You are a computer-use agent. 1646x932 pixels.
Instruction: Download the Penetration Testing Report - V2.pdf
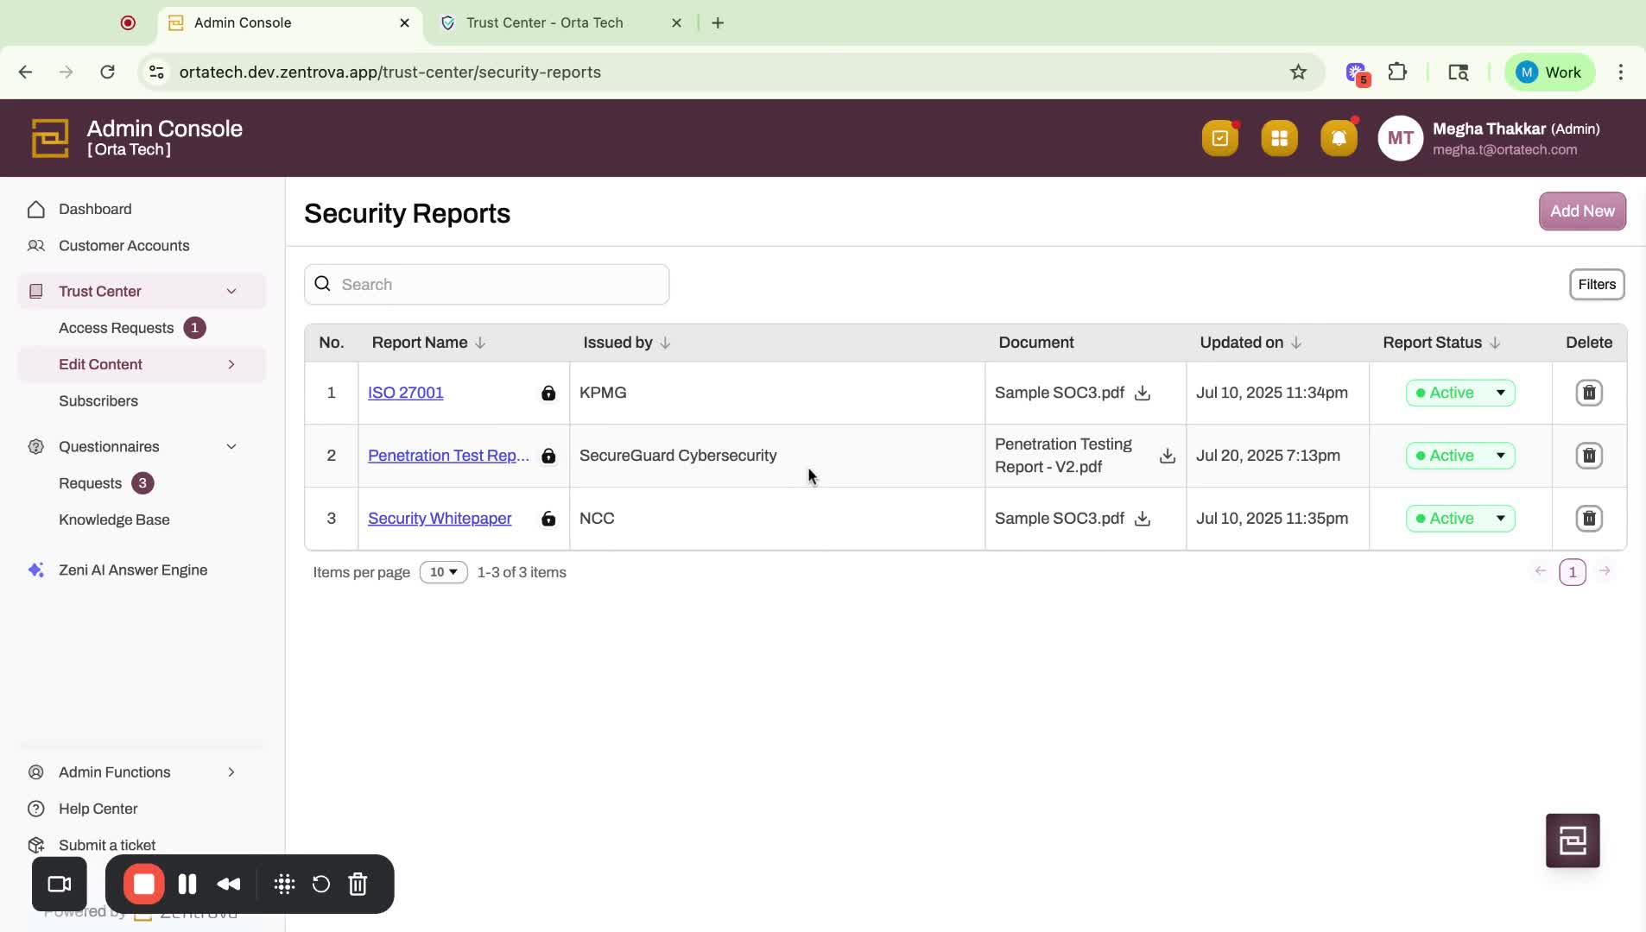[1167, 456]
